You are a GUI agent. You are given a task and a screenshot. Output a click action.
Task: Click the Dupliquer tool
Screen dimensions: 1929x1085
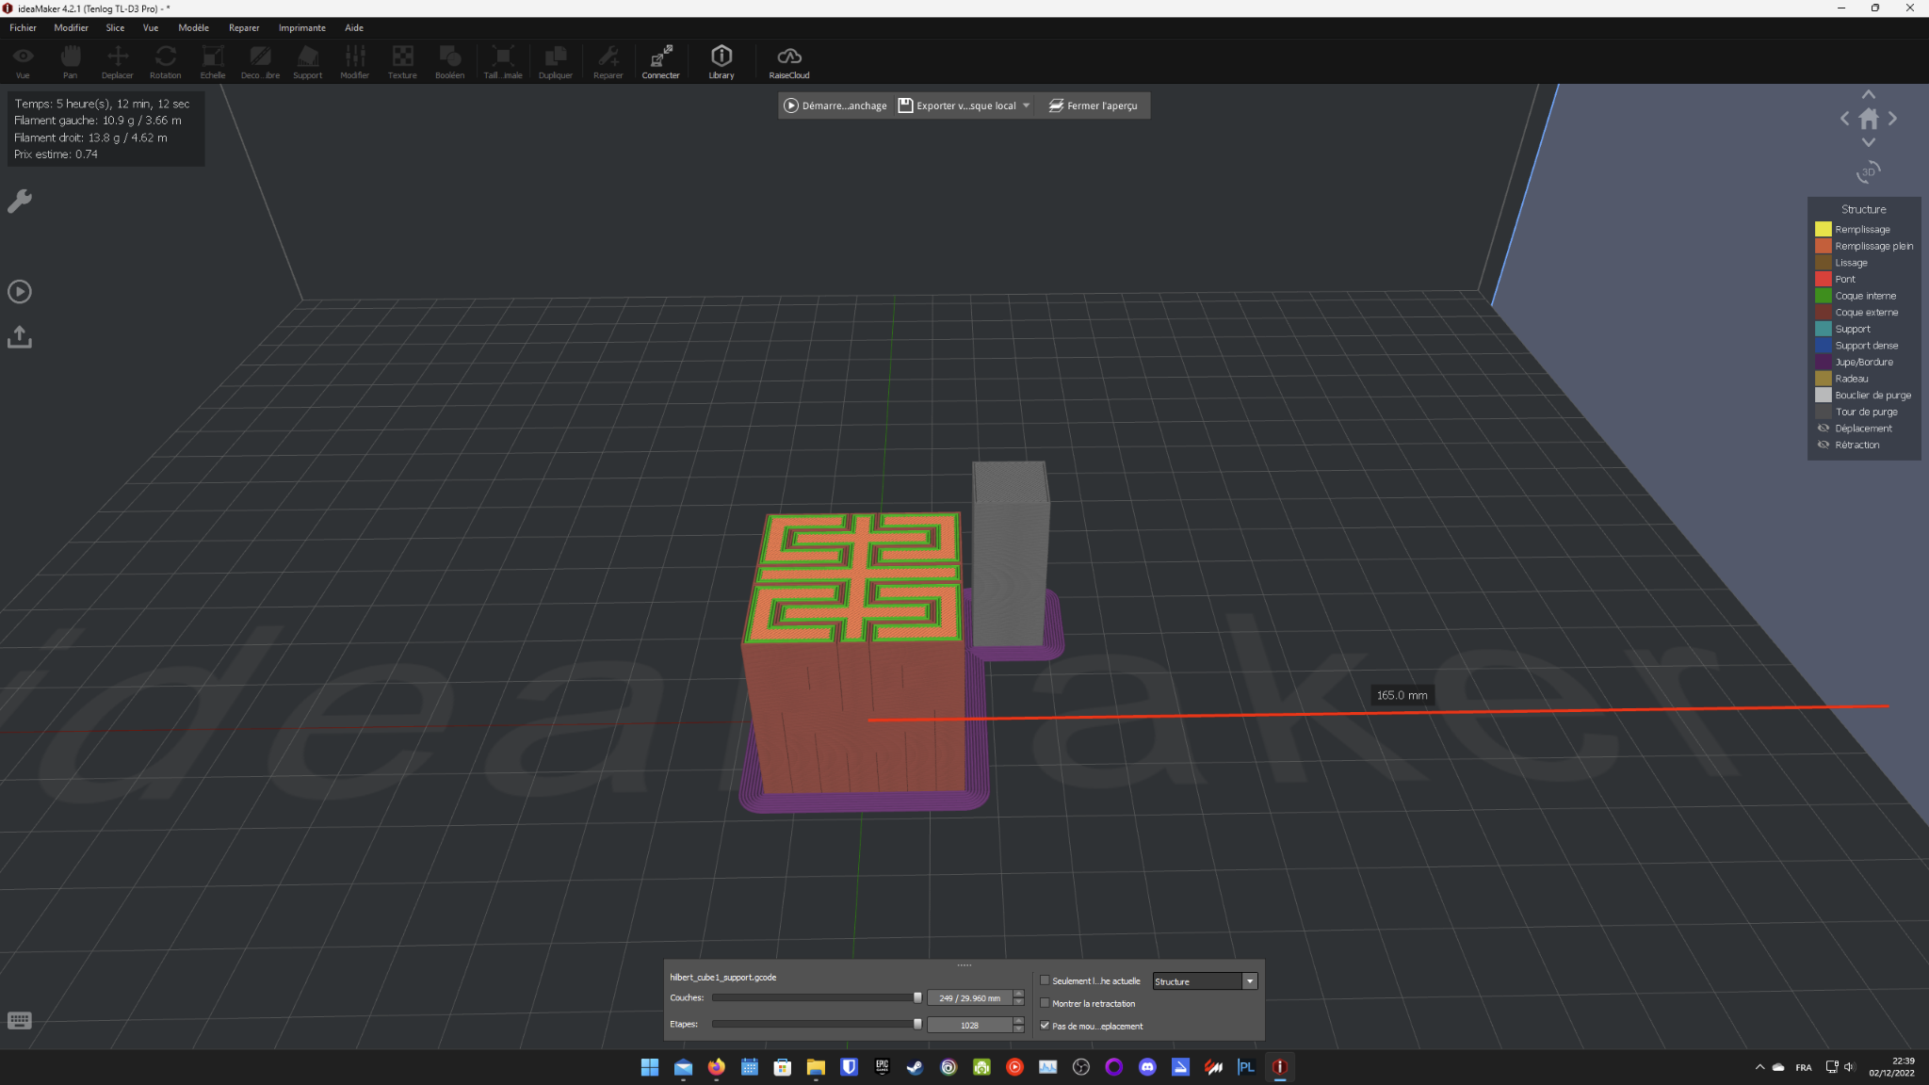(x=556, y=62)
